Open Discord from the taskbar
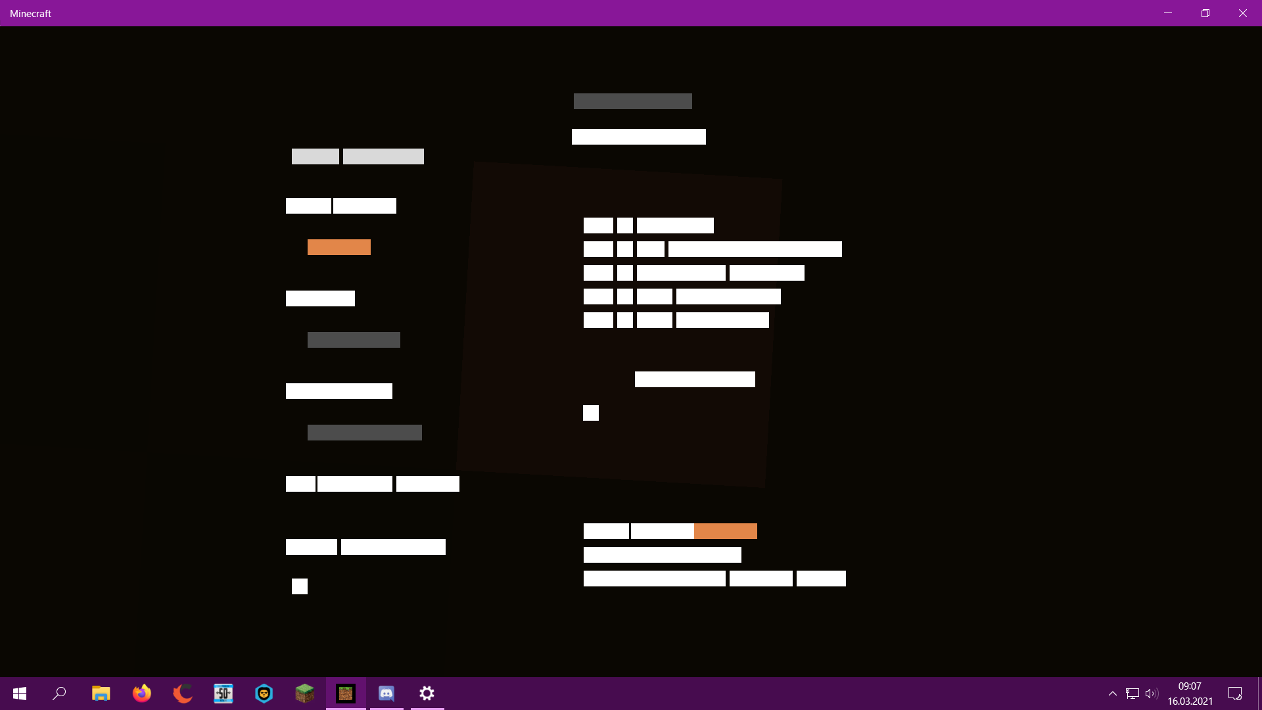The height and width of the screenshot is (710, 1262). [x=386, y=694]
